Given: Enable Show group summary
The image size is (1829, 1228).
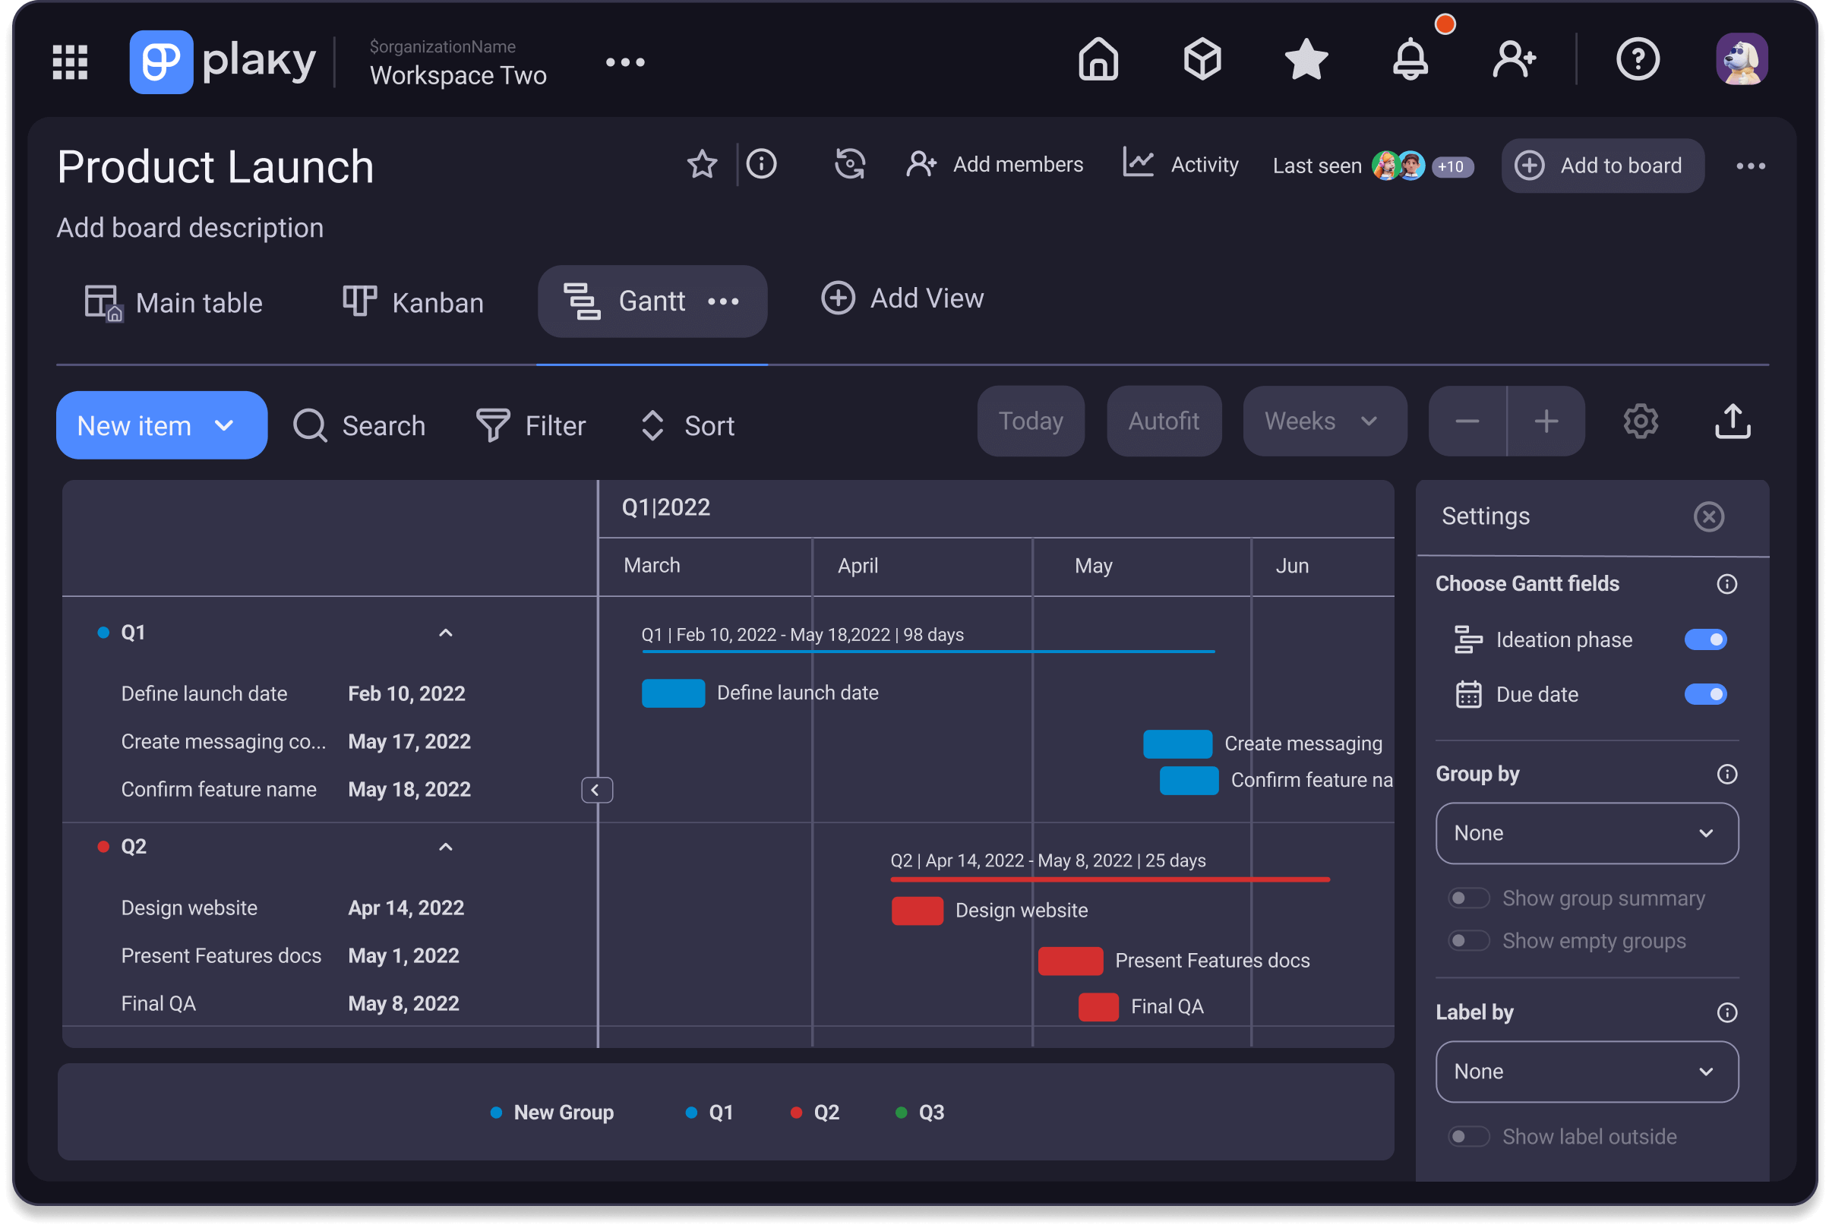Looking at the screenshot, I should point(1469,898).
